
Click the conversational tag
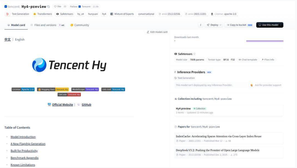(x=146, y=14)
